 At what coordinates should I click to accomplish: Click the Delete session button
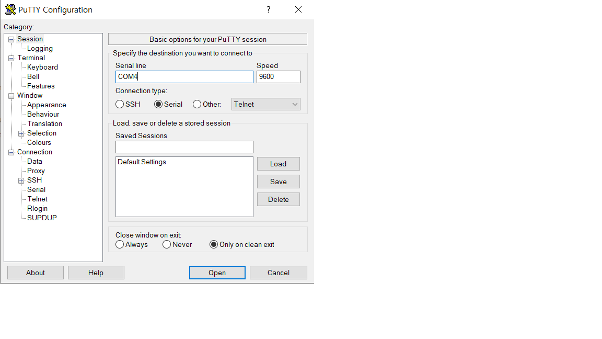click(x=279, y=199)
